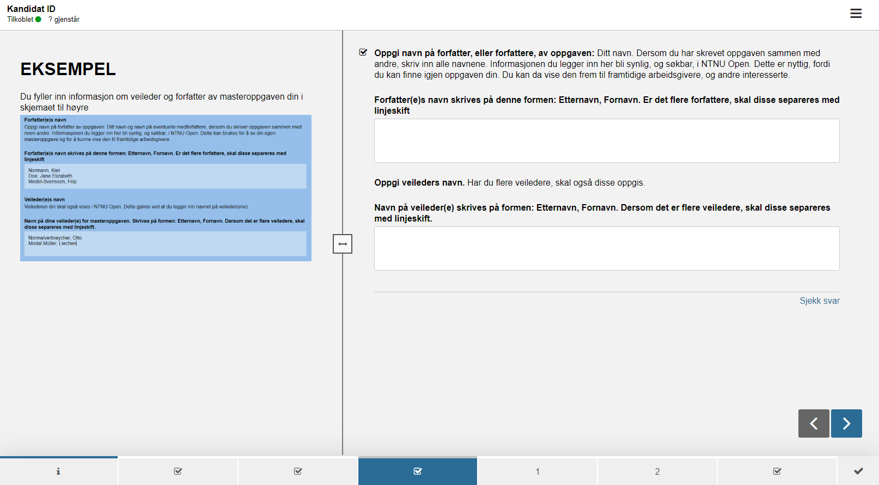The image size is (879, 485).
Task: Switch to question tab 2
Action: [x=657, y=471]
